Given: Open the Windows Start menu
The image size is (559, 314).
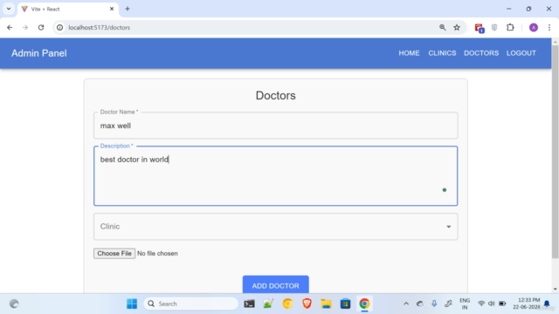Looking at the screenshot, I should [x=132, y=304].
